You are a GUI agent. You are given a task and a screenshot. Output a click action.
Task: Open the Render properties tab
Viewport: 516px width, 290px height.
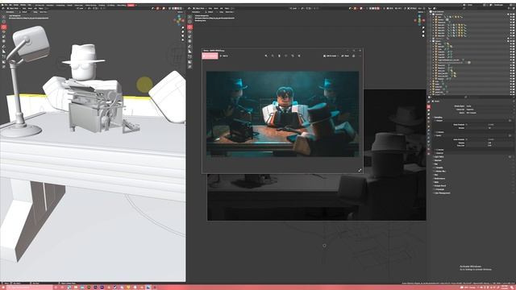(x=428, y=106)
